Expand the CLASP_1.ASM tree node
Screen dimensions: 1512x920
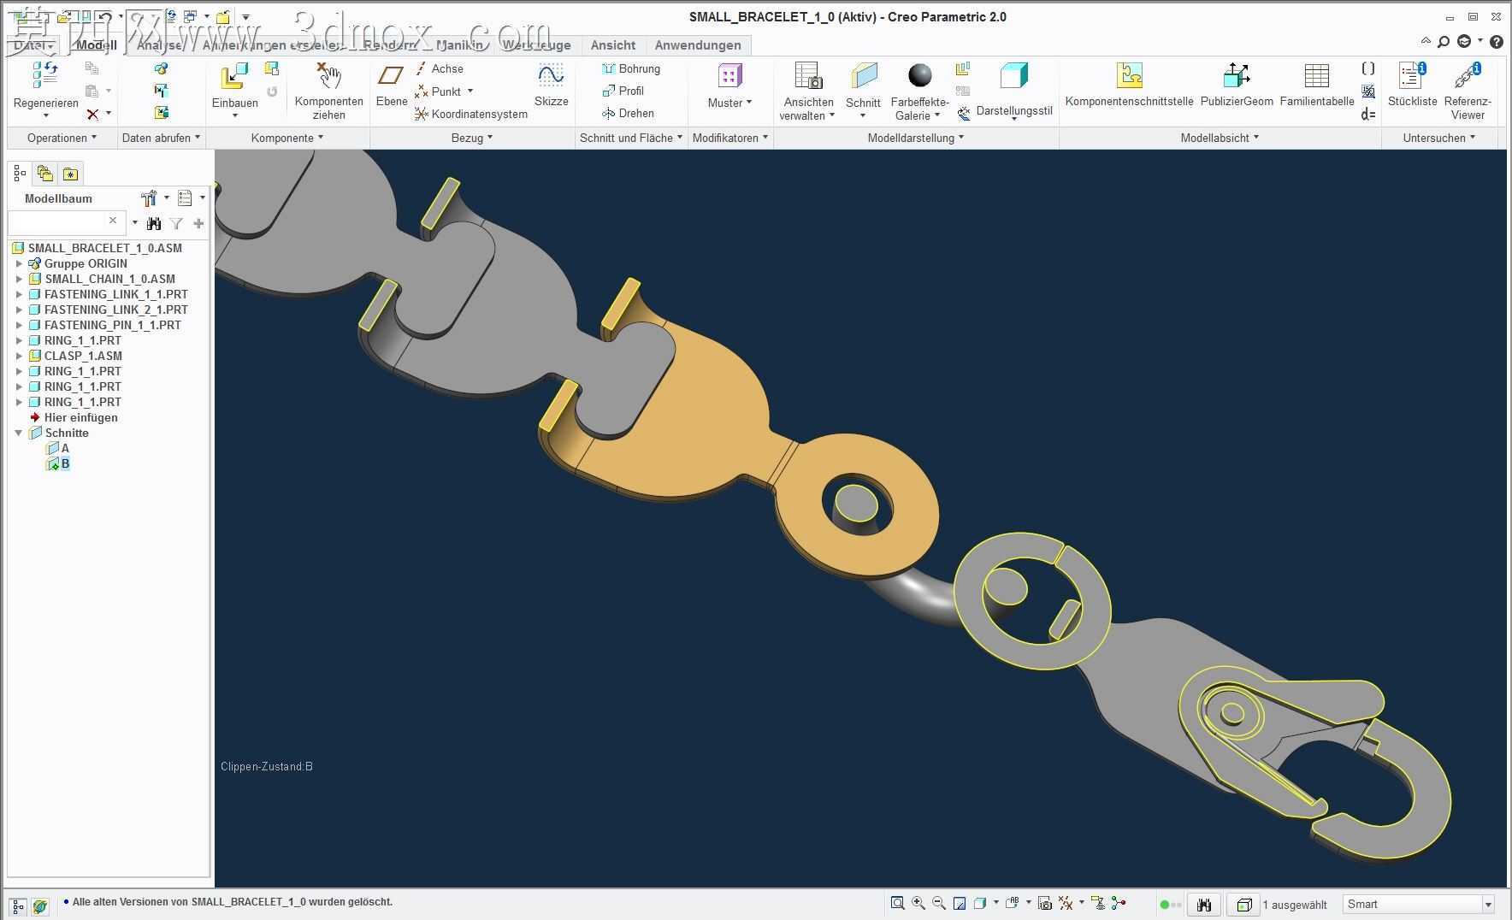click(19, 356)
